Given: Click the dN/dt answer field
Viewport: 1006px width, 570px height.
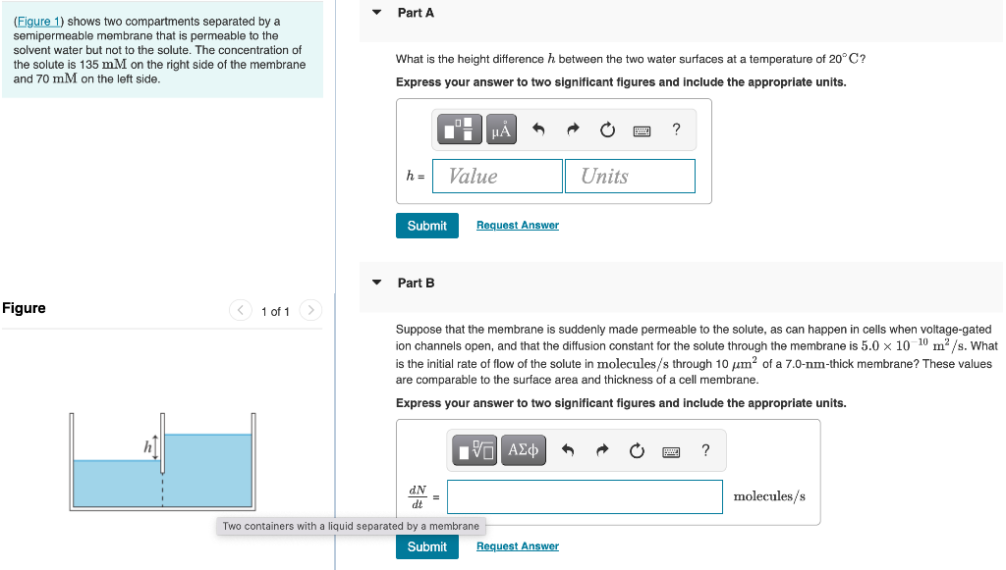Looking at the screenshot, I should [584, 496].
